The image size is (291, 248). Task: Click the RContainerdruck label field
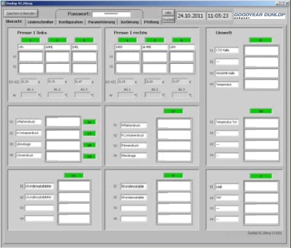(134, 135)
